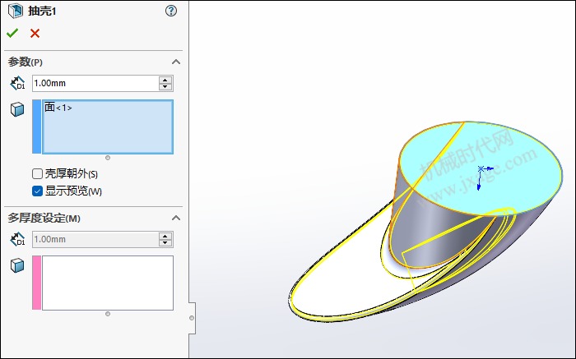This screenshot has height=359, width=576.
Task: Grab the resize handle below 面<1> list
Action: (108, 158)
